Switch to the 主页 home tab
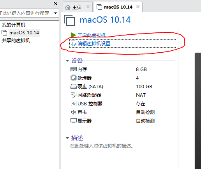201x169 pixels. coord(77,7)
